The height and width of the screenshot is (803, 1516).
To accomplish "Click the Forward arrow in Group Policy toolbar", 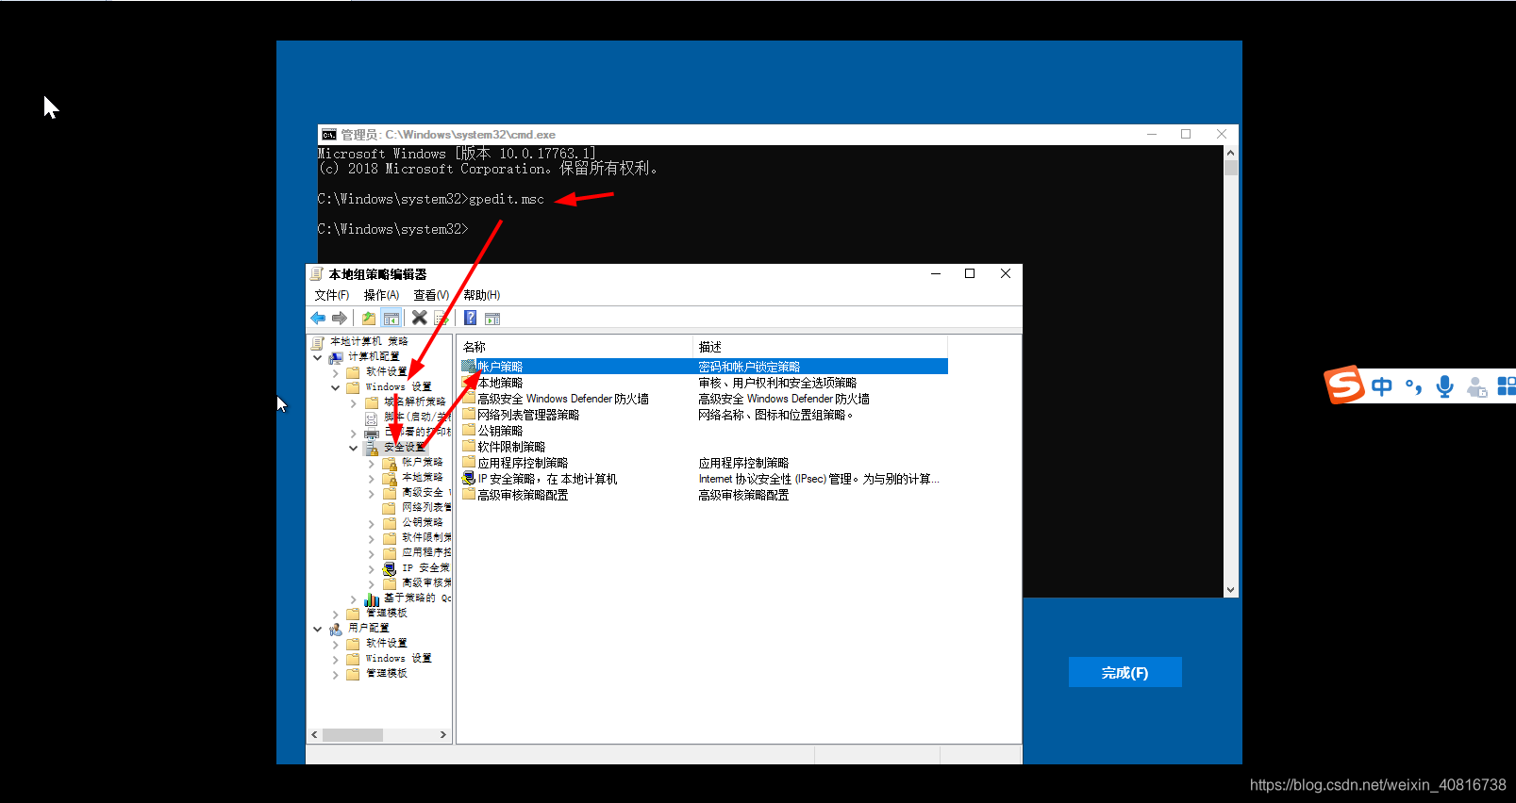I will click(340, 319).
